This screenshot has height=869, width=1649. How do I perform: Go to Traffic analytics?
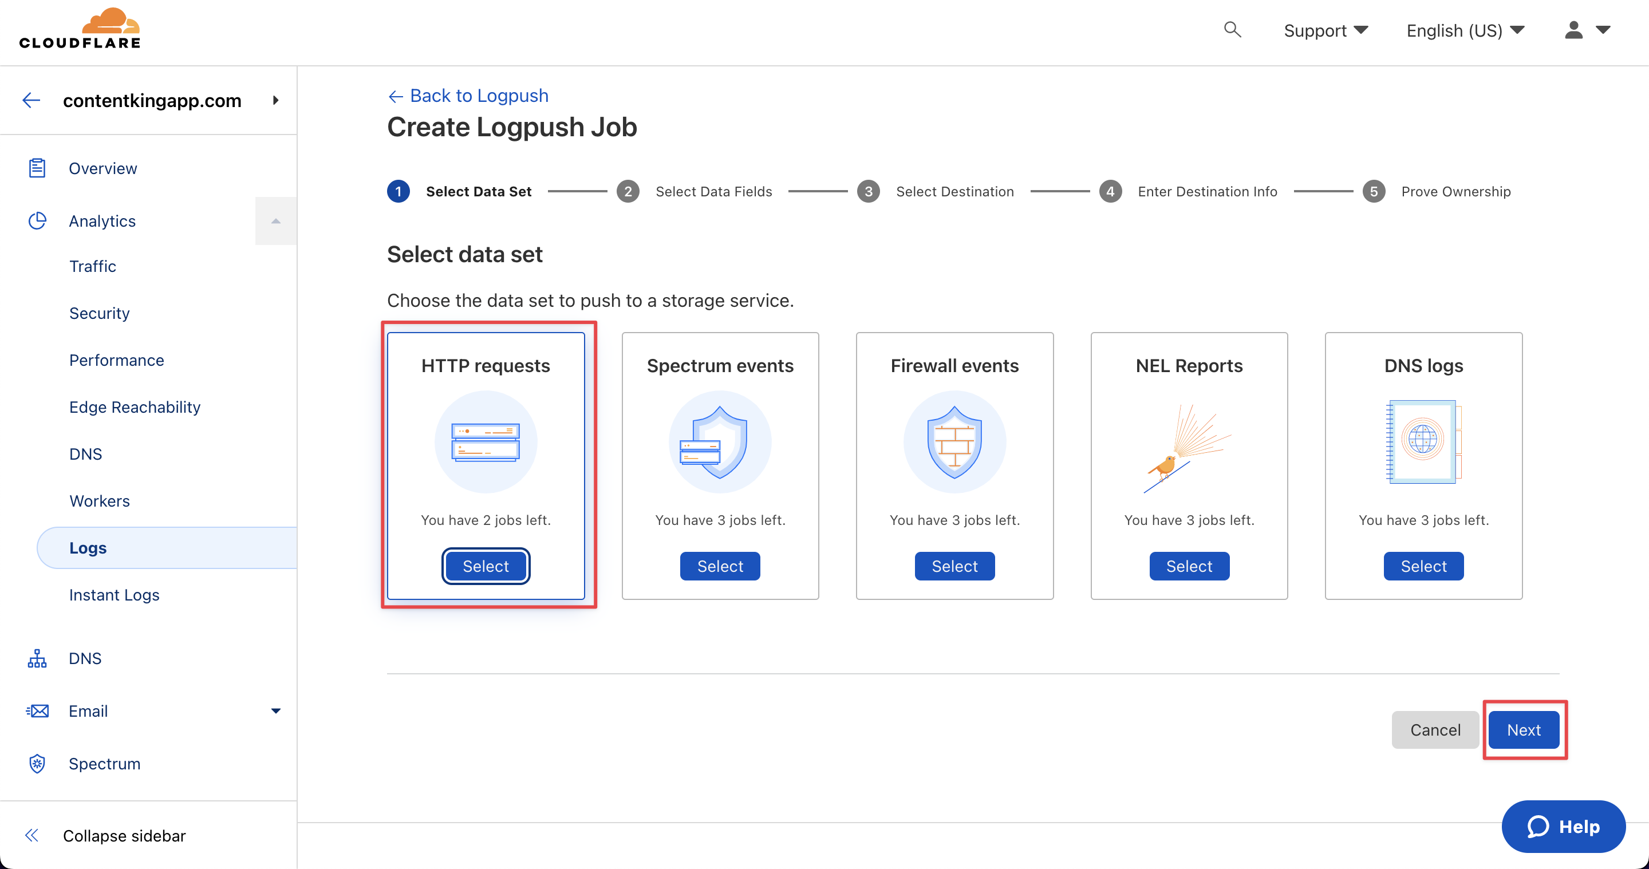93,266
